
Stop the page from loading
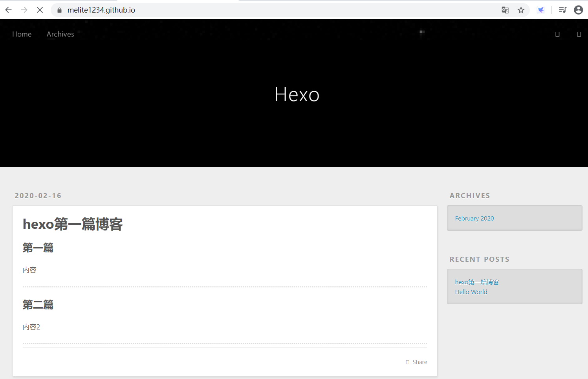coord(40,10)
